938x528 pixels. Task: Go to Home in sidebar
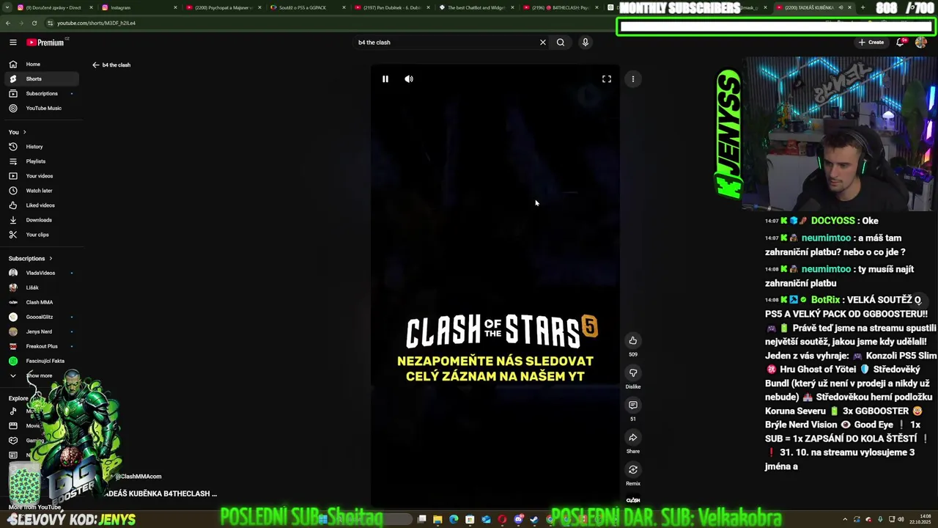(41, 65)
